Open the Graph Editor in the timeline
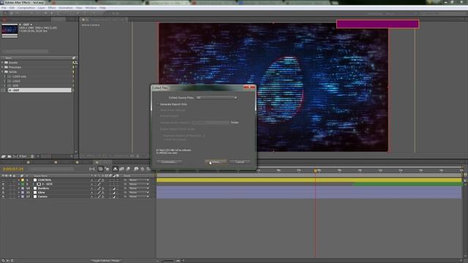This screenshot has width=468, height=263. 148,169
